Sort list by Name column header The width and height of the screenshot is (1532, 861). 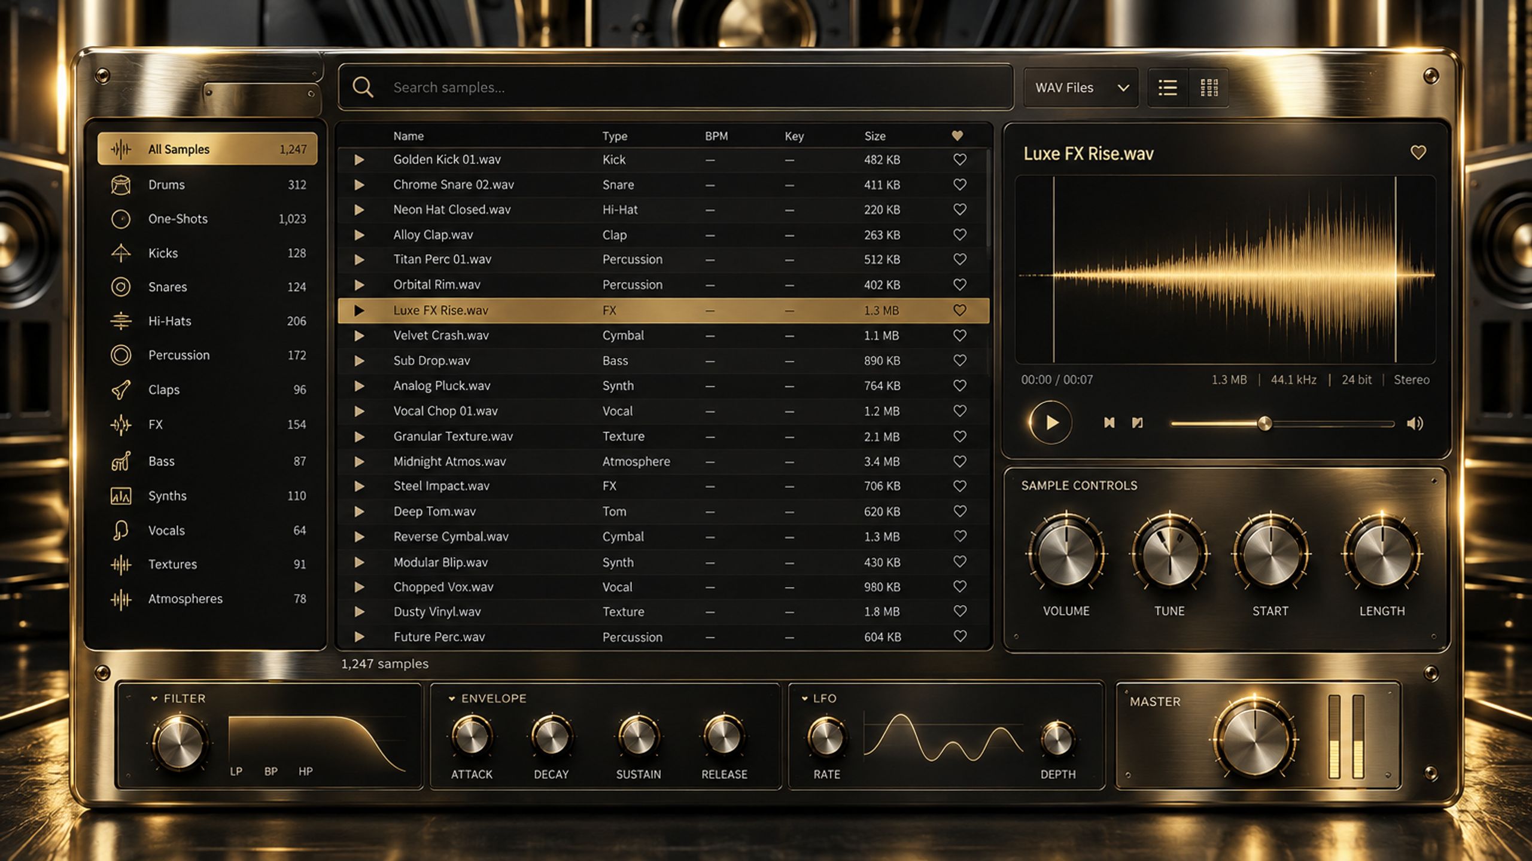[408, 136]
